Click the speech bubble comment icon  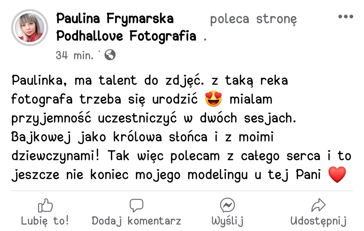(x=136, y=205)
